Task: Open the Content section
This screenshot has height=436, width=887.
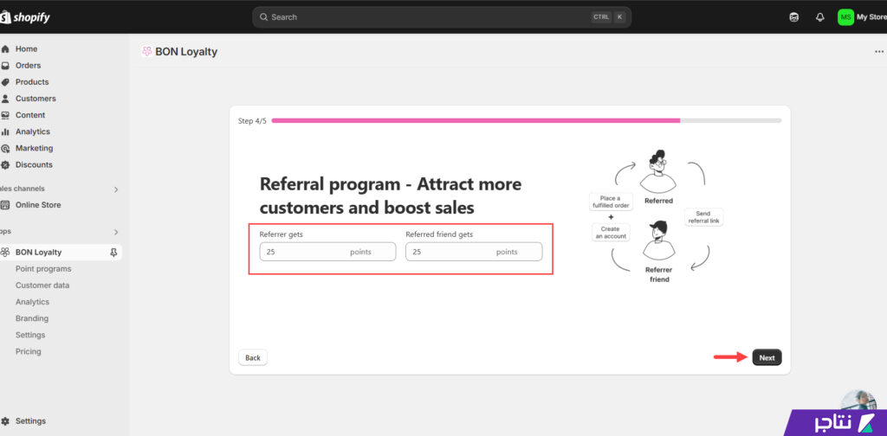Action: click(x=30, y=115)
